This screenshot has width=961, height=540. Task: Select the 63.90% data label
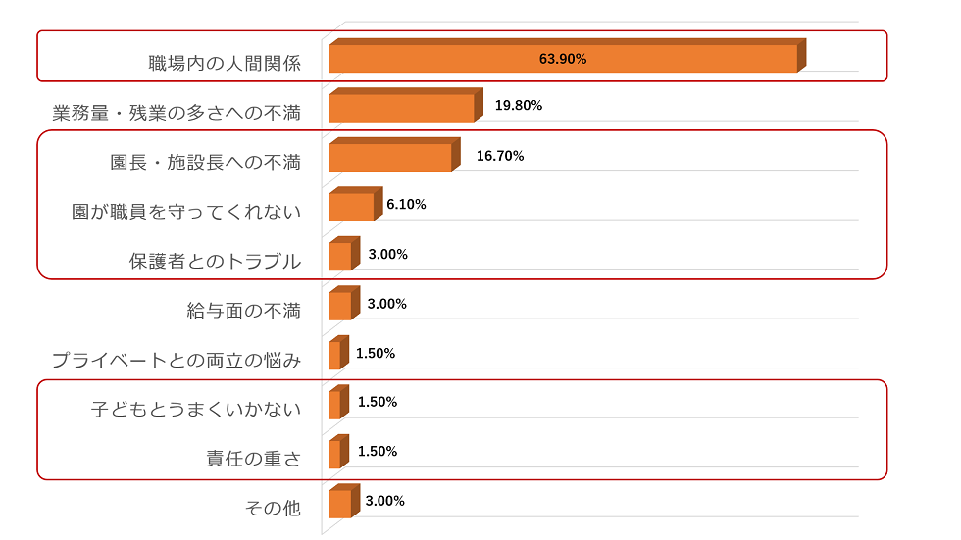pos(563,59)
